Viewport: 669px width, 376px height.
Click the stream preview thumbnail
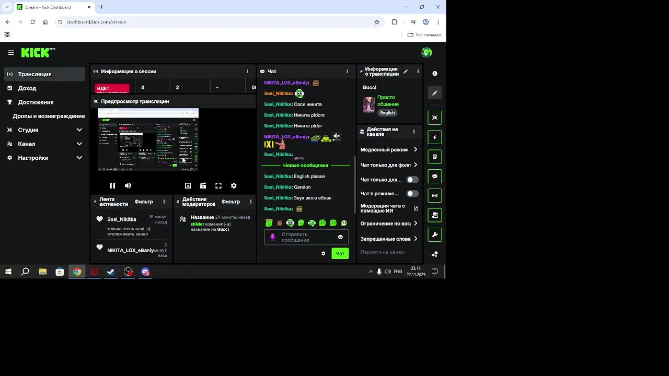tap(148, 139)
